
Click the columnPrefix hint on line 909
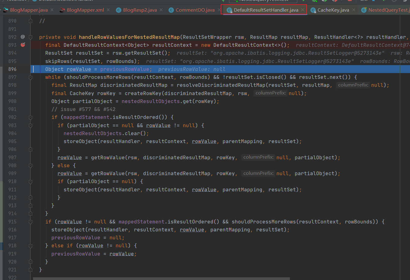258,173
